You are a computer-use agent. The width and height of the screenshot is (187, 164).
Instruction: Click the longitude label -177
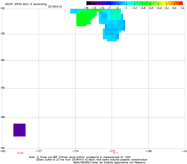39,151
